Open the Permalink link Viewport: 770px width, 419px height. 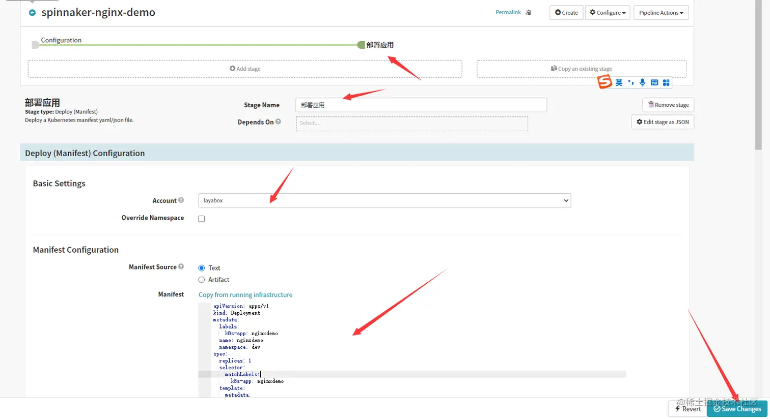point(508,12)
